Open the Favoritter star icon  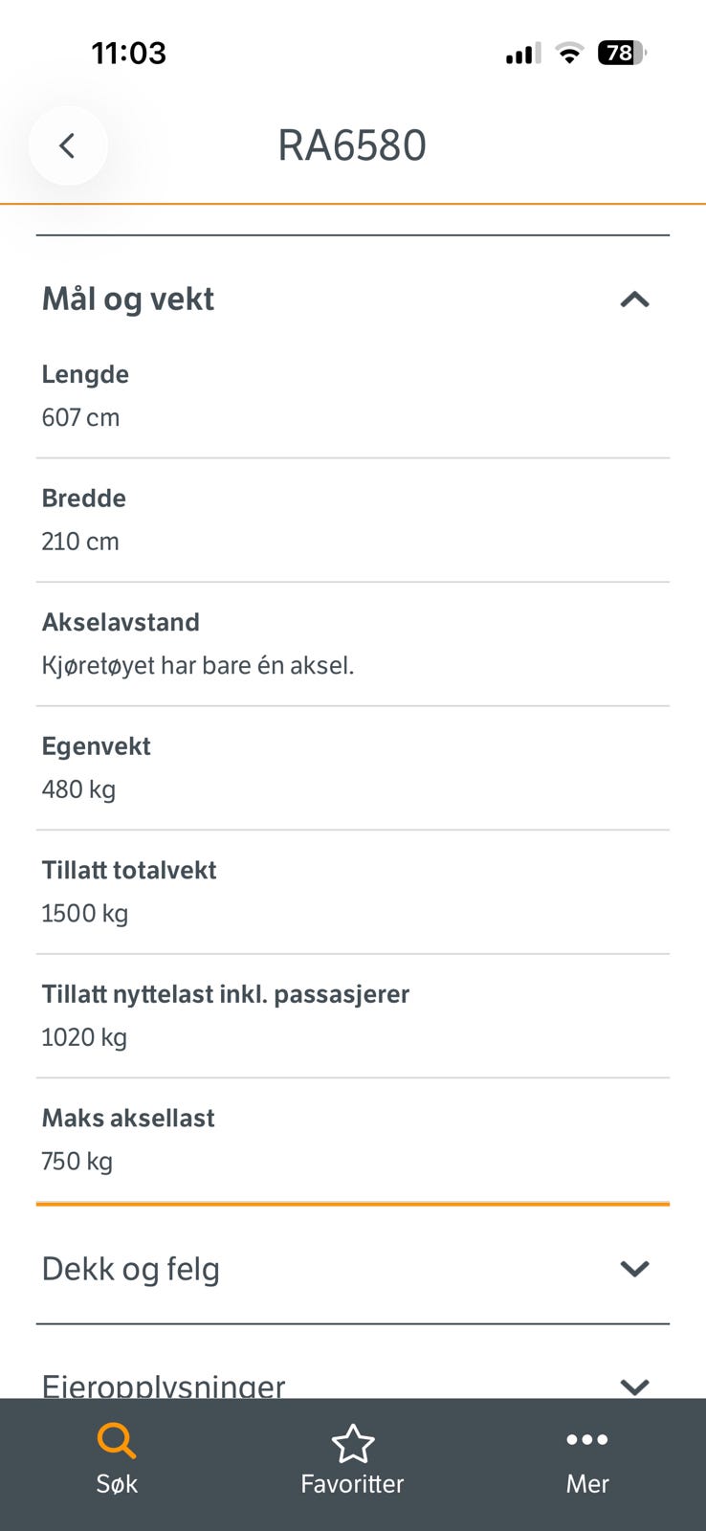point(353,1444)
